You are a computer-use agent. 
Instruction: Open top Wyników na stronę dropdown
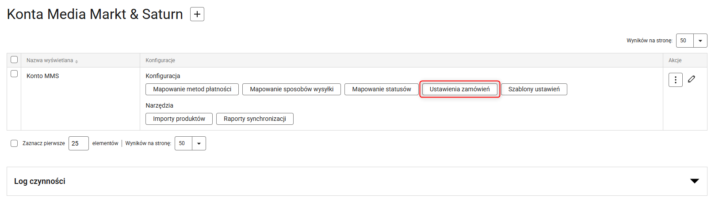click(x=692, y=41)
